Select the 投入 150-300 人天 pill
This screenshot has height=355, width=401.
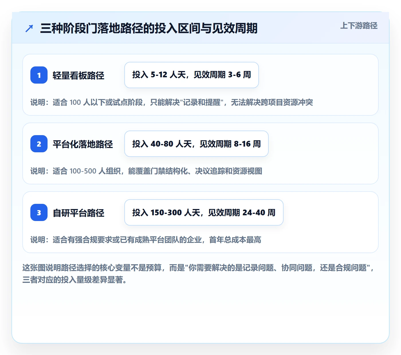click(204, 212)
